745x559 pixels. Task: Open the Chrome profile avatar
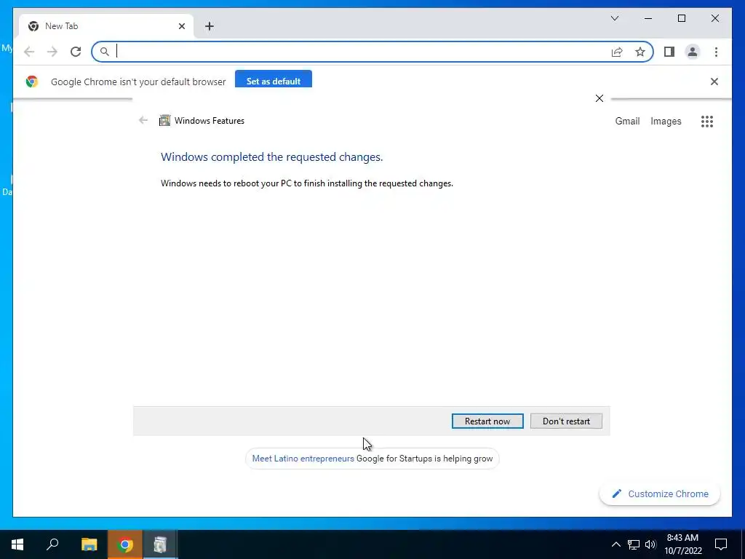click(693, 52)
